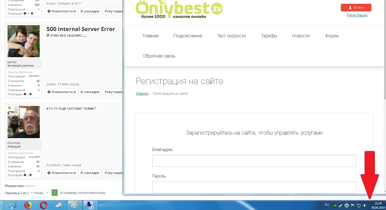Click the first pinned taskbar icon
Screen dimensions: 386x210
pyautogui.click(x=12, y=205)
